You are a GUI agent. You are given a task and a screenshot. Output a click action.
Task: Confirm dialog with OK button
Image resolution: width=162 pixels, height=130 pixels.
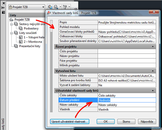[105, 121]
